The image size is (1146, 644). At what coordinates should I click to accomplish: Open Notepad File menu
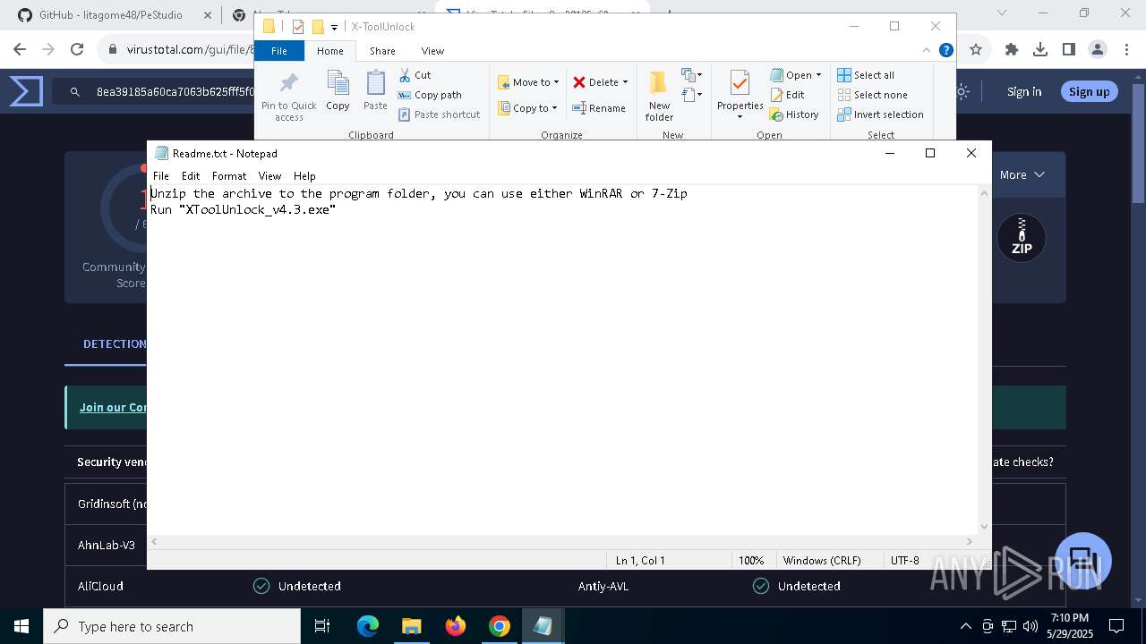coord(161,176)
